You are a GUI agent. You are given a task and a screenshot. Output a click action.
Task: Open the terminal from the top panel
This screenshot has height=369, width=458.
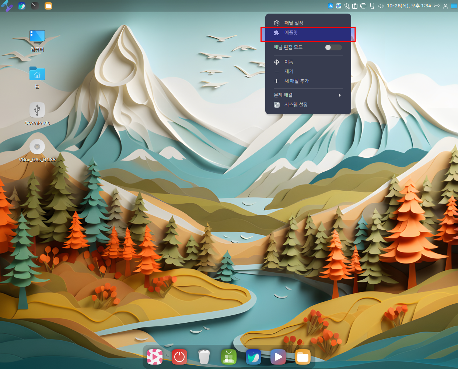pos(35,6)
